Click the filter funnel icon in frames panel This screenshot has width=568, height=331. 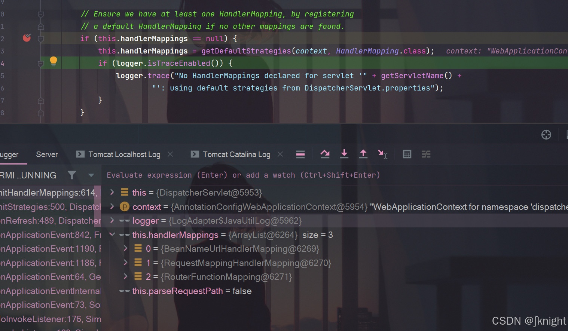71,175
